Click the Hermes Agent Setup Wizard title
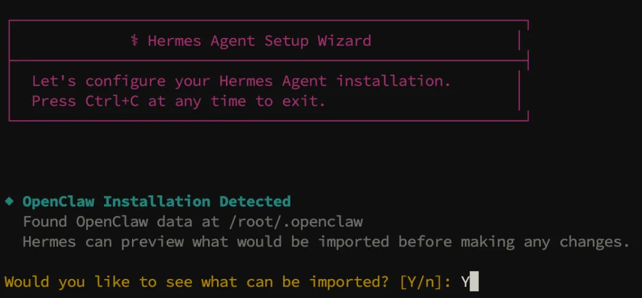This screenshot has height=298, width=642. 259,41
